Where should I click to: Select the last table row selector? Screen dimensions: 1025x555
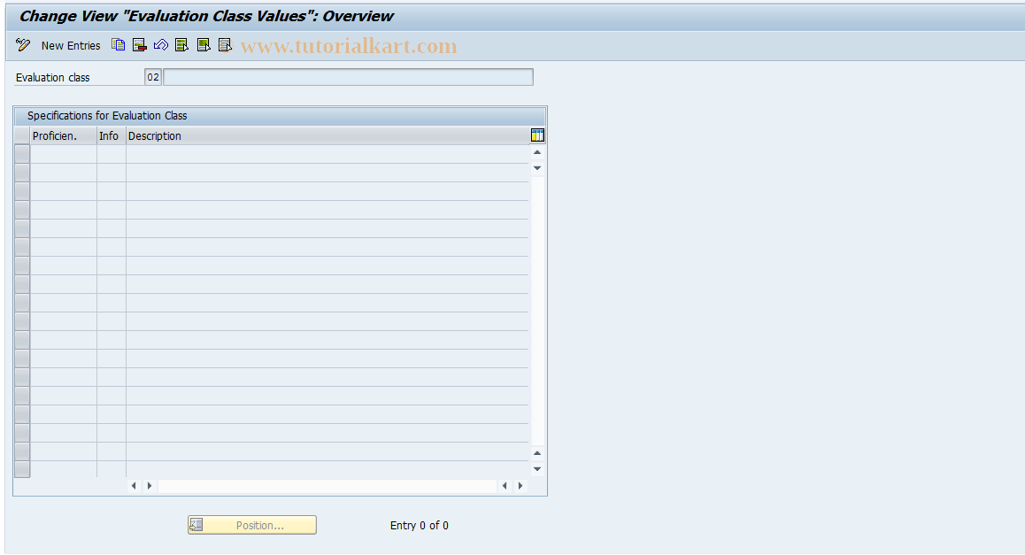22,469
